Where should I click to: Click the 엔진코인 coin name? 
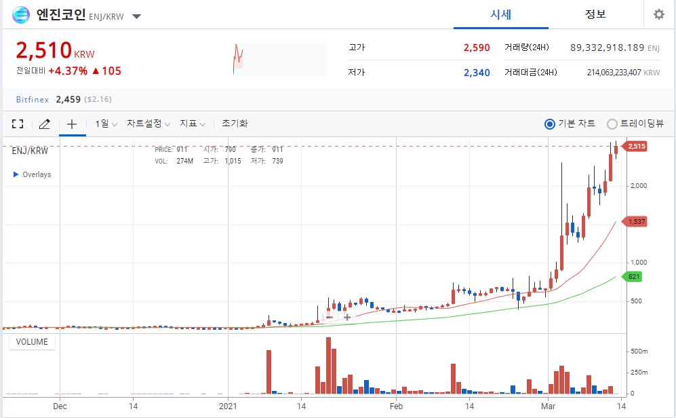(x=61, y=15)
